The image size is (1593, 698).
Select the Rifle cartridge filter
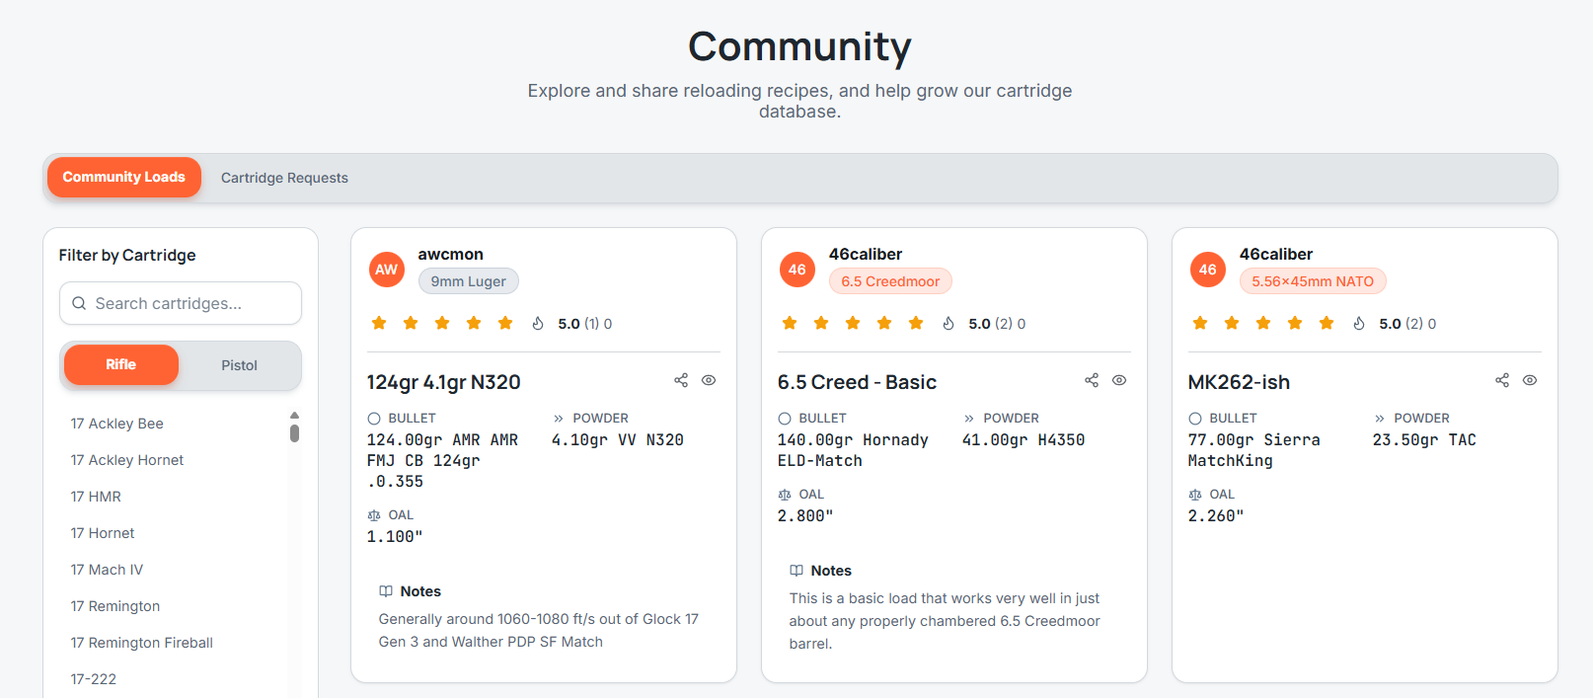tap(121, 365)
